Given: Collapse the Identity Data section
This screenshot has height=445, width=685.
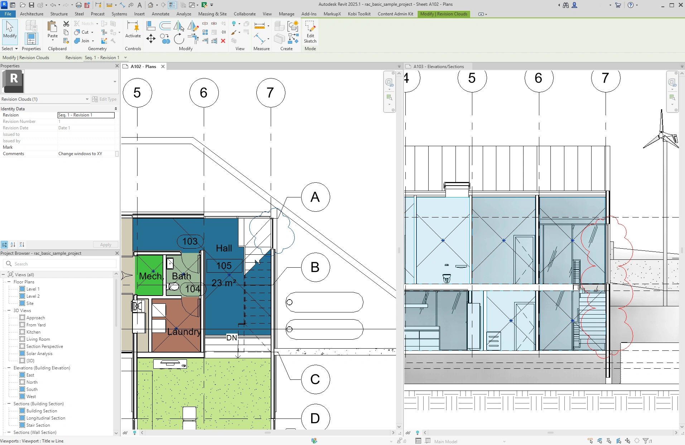Looking at the screenshot, I should (116, 109).
